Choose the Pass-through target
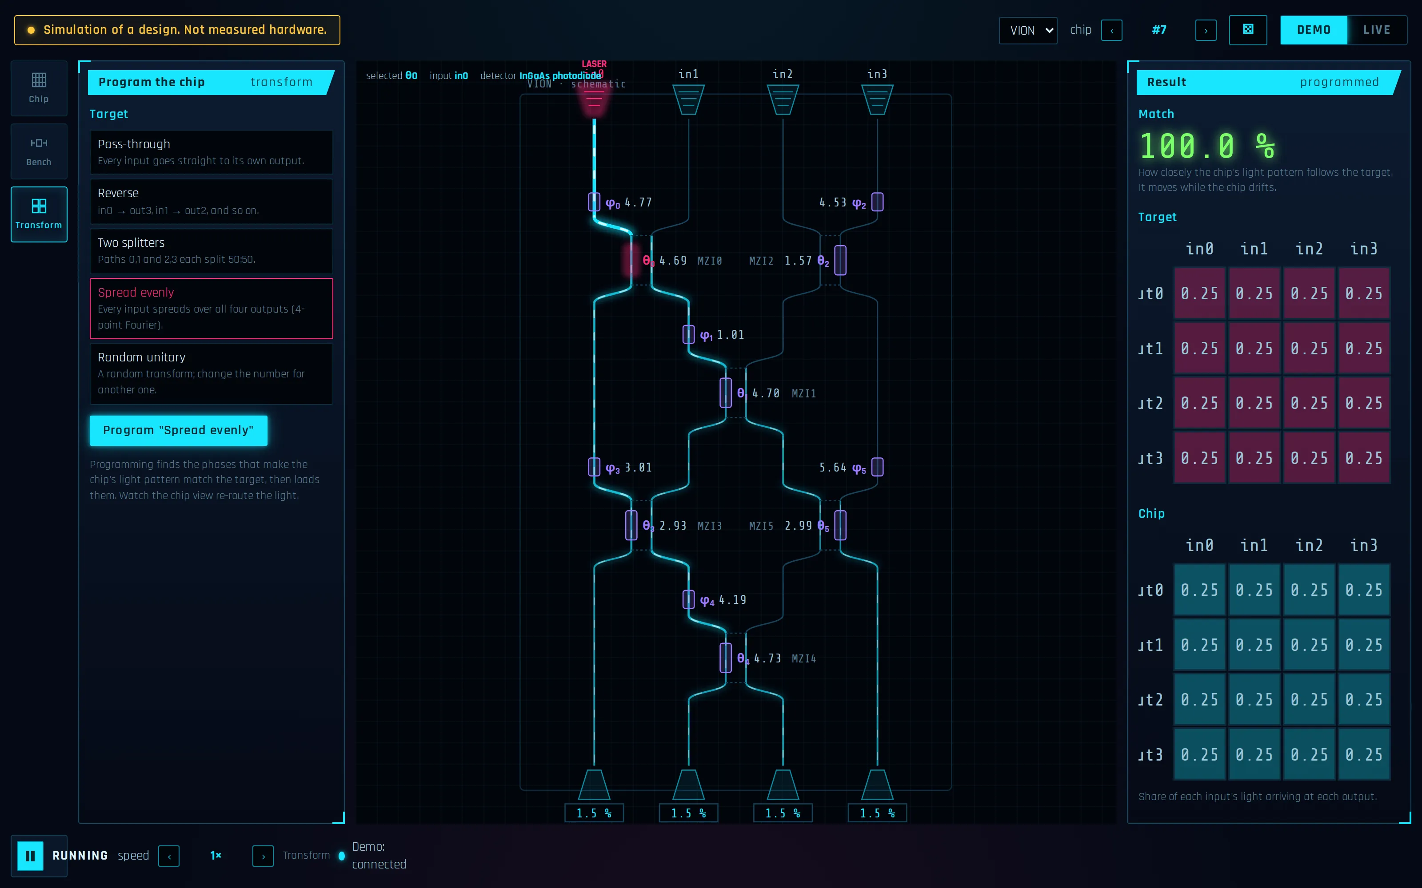Screen dimensions: 1422x888 212,152
